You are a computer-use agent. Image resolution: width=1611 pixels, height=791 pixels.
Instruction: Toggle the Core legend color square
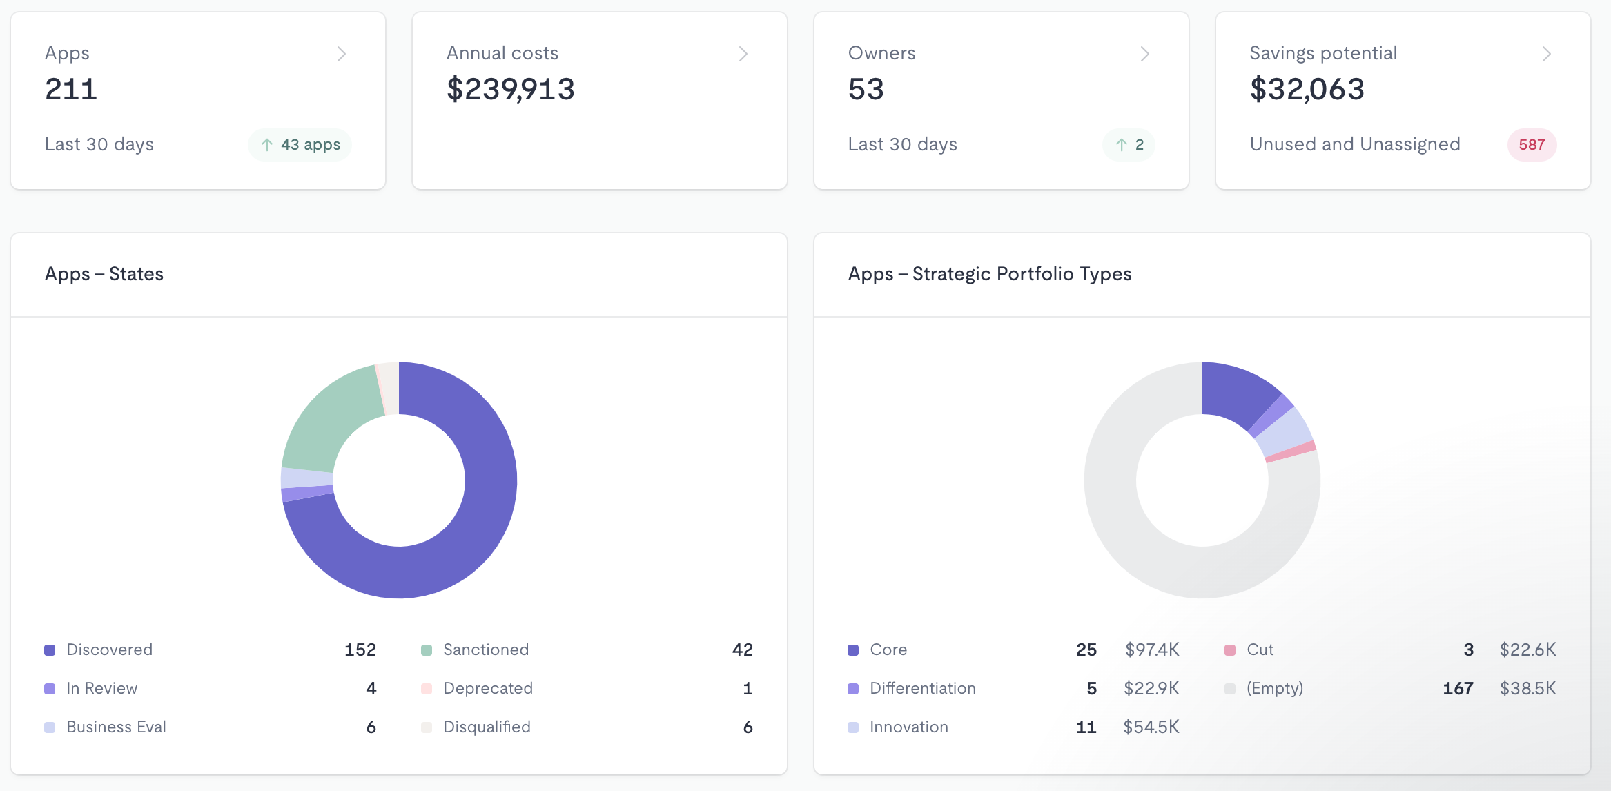[x=853, y=650]
